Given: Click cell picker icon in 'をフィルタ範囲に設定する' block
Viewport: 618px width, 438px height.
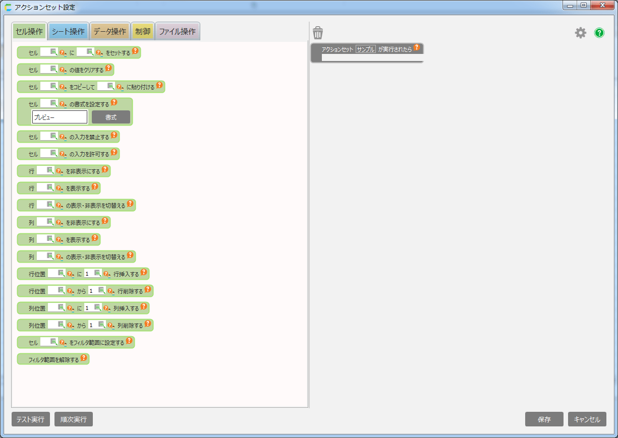Looking at the screenshot, I should (x=53, y=342).
